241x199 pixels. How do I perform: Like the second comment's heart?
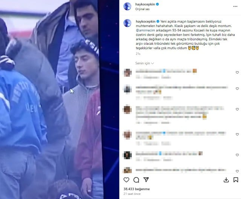point(237,89)
